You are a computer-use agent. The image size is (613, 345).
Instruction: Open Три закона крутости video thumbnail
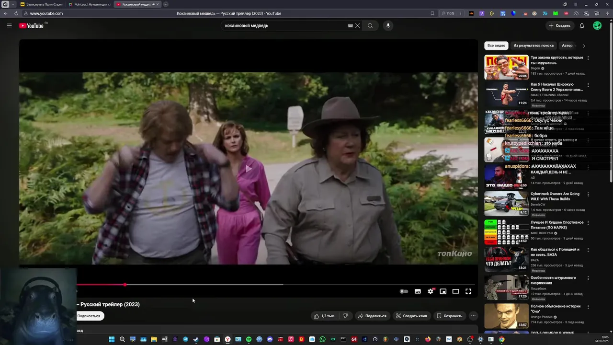pos(506,67)
